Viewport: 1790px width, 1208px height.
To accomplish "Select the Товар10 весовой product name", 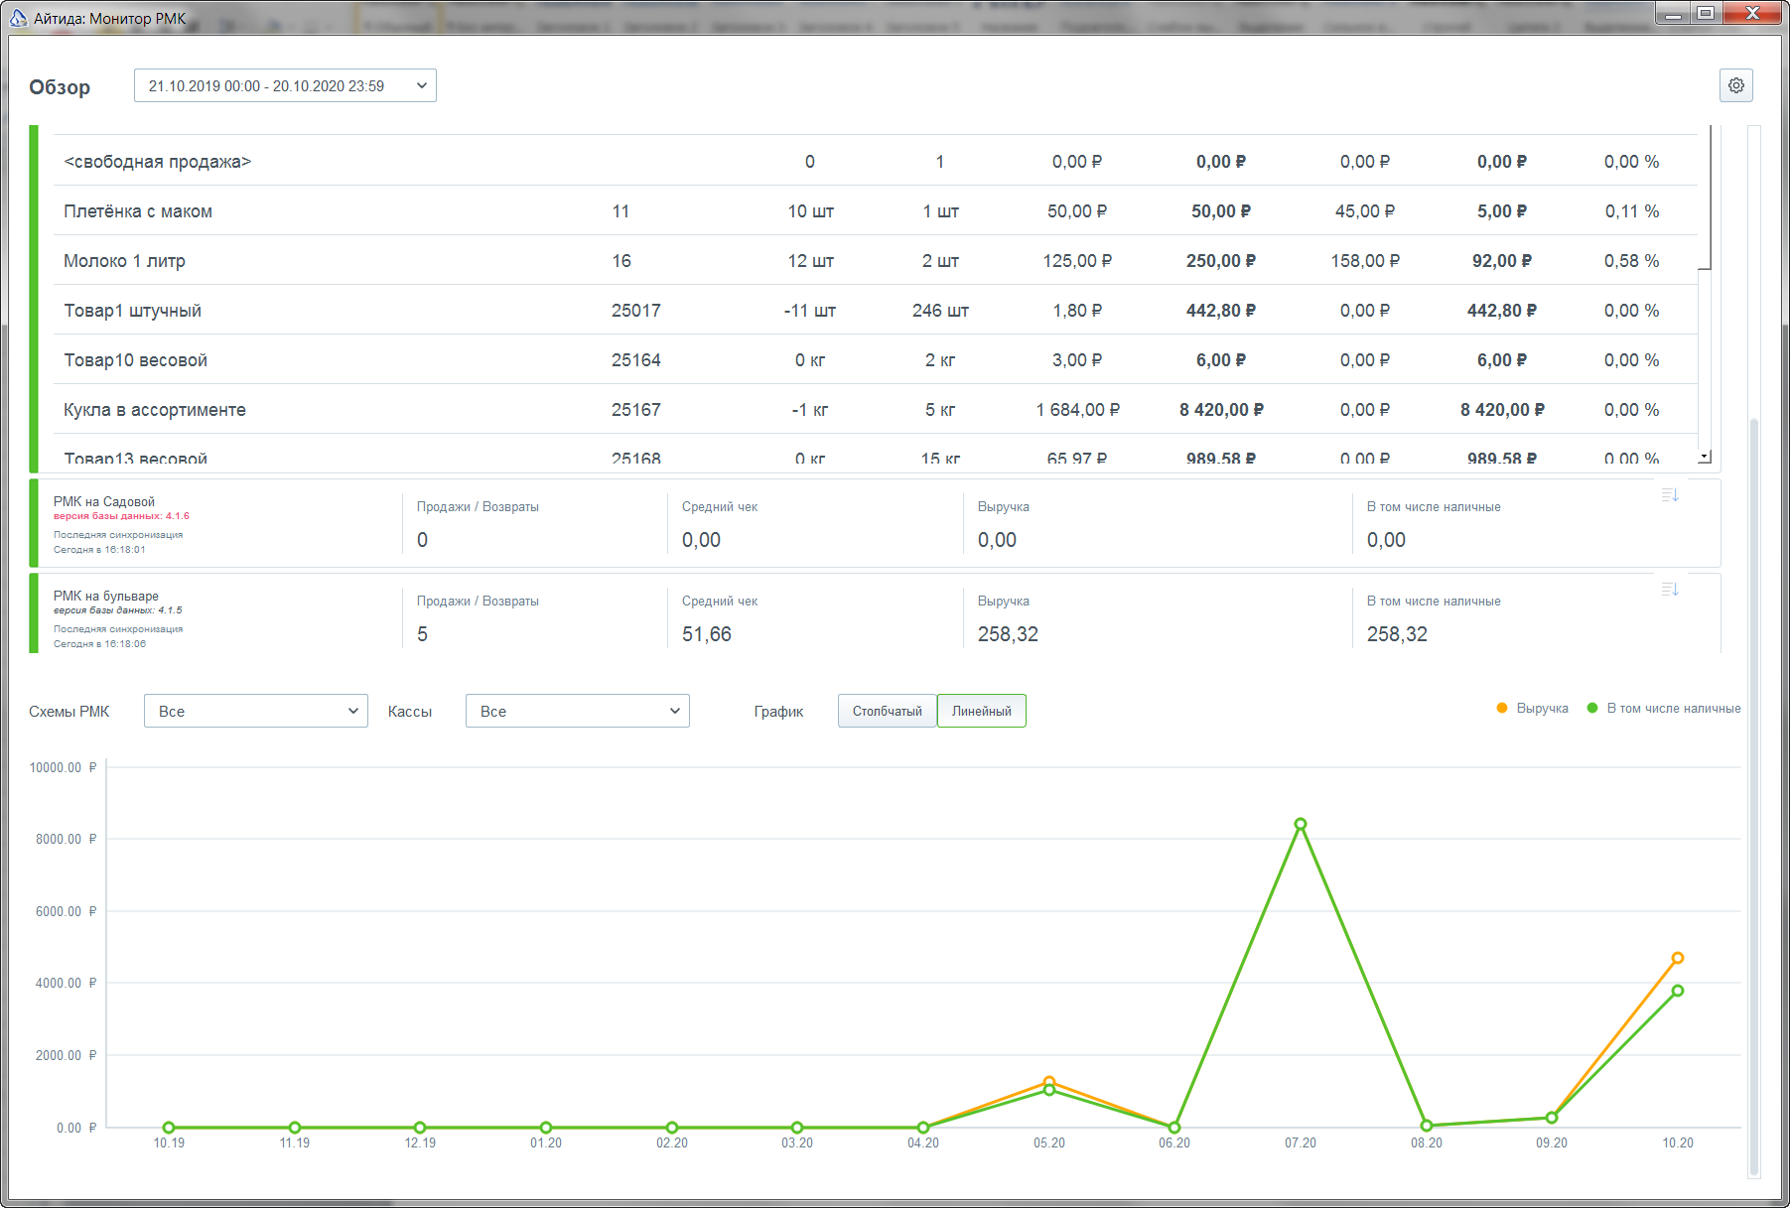I will click(x=136, y=360).
